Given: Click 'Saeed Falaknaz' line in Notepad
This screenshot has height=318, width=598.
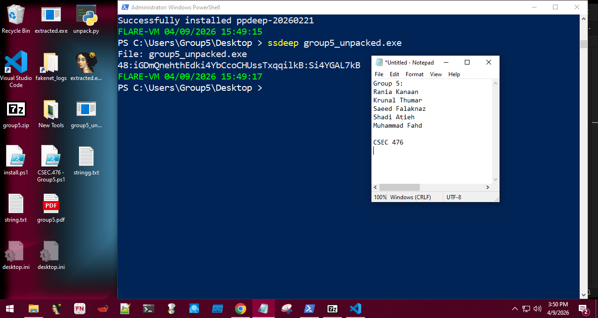Looking at the screenshot, I should click(400, 108).
